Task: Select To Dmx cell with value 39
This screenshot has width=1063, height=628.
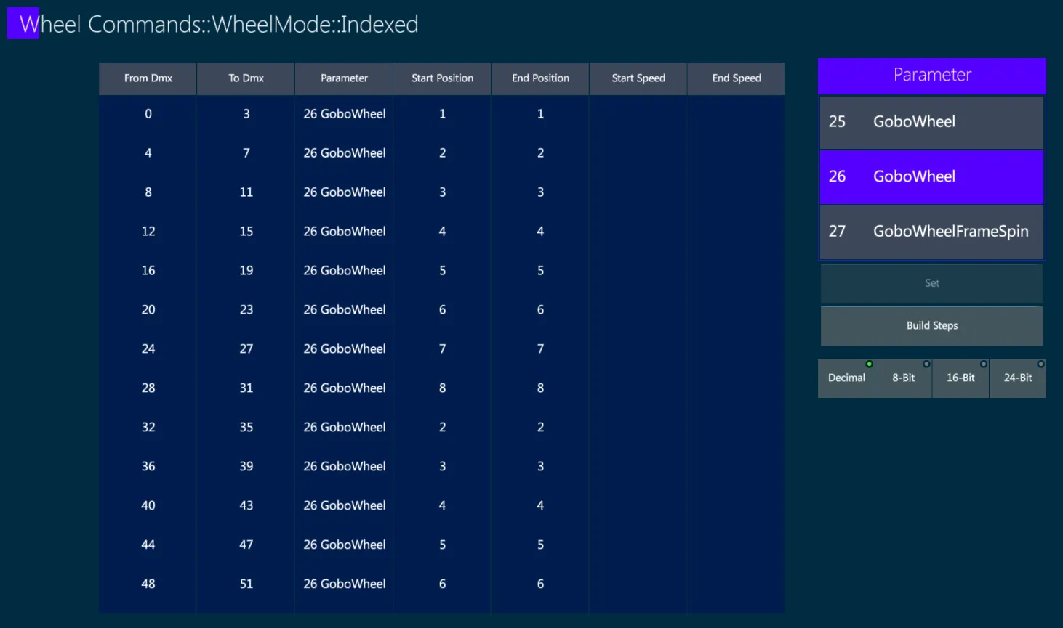Action: [246, 467]
